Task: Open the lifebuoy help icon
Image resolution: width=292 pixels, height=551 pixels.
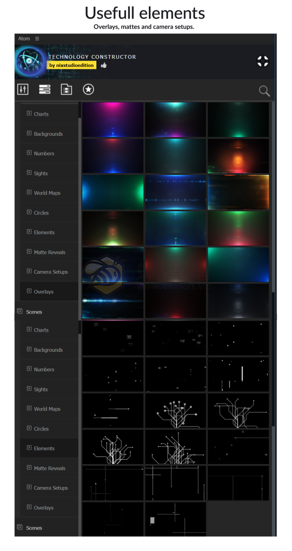Action: tap(262, 61)
